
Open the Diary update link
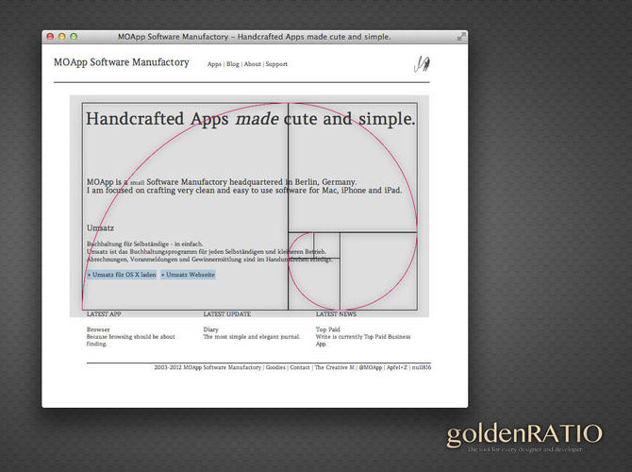coord(210,329)
